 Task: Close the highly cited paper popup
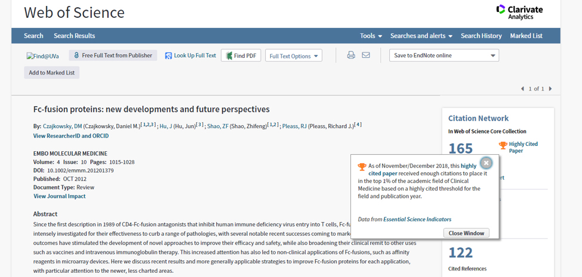[x=486, y=163]
